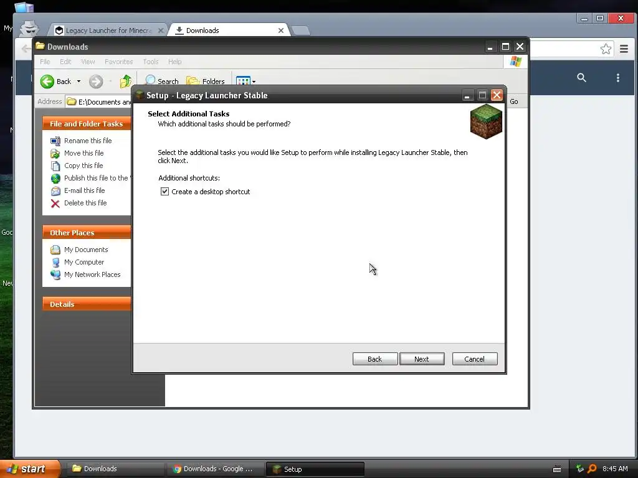The image size is (638, 478).
Task: Click Folders in the Explorer toolbar
Action: coord(206,80)
